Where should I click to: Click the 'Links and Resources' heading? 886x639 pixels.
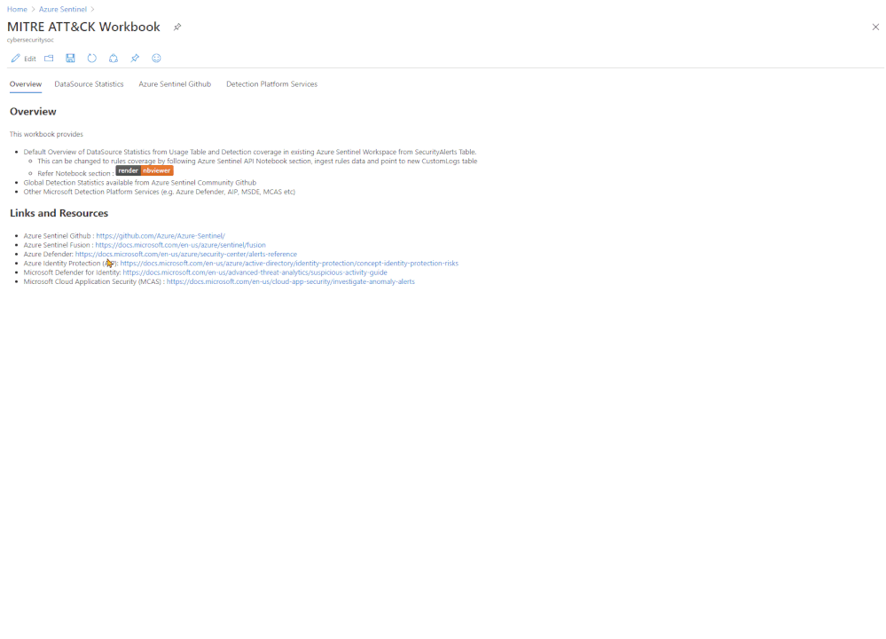click(x=59, y=213)
